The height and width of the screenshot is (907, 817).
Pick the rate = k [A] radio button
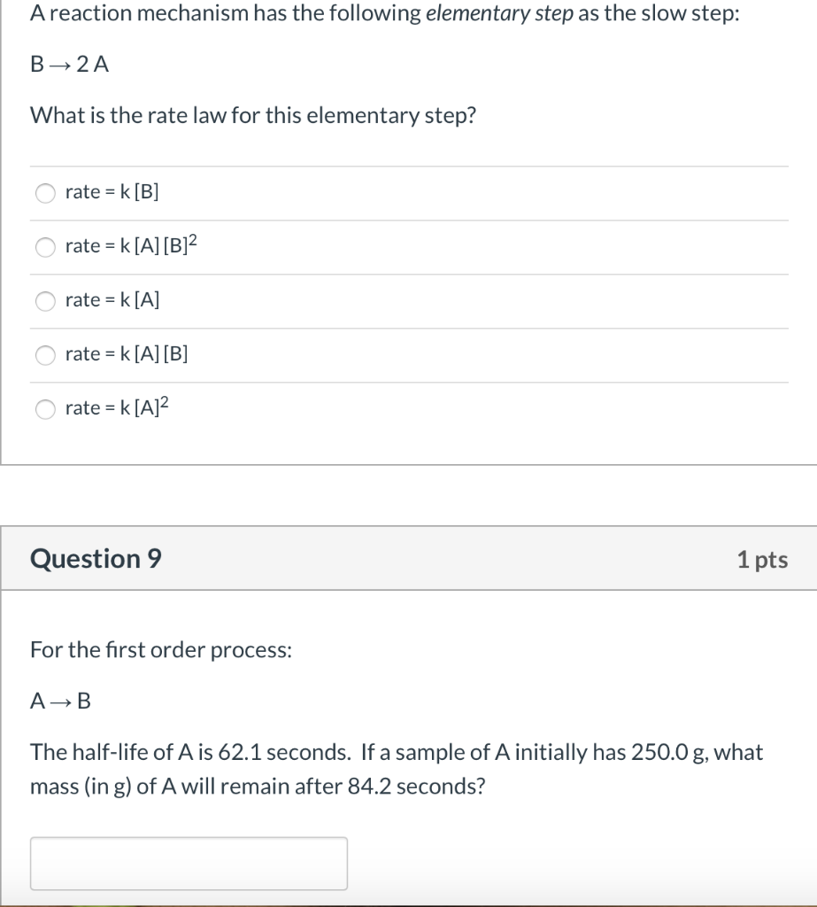(45, 301)
